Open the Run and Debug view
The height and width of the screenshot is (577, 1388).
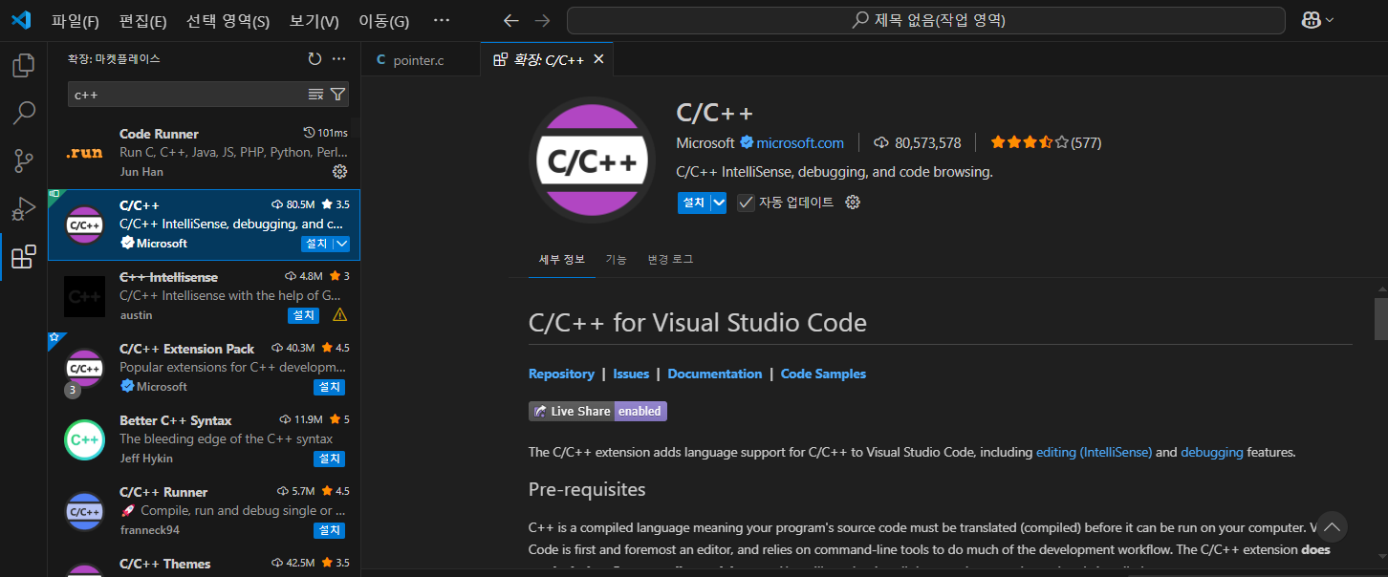[23, 208]
